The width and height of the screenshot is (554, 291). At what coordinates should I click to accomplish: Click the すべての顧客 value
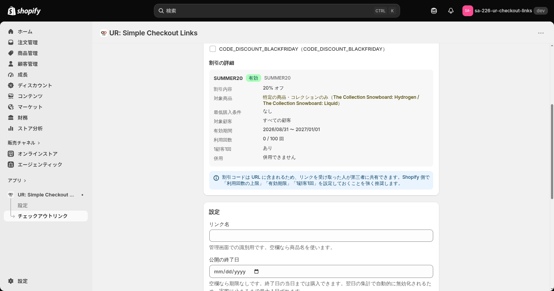pos(277,120)
